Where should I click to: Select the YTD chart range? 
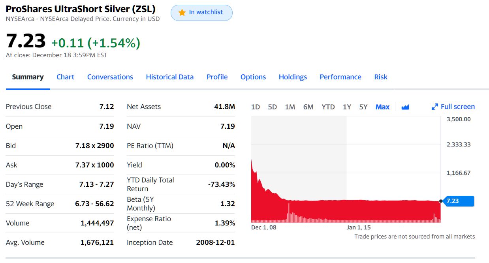click(328, 107)
